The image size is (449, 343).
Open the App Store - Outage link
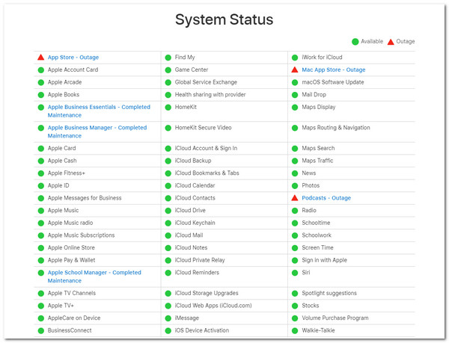click(73, 58)
